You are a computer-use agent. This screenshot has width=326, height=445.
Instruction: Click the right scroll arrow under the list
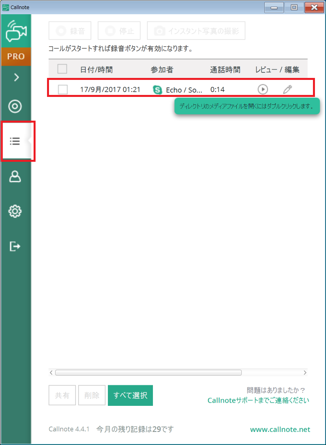[304, 372]
